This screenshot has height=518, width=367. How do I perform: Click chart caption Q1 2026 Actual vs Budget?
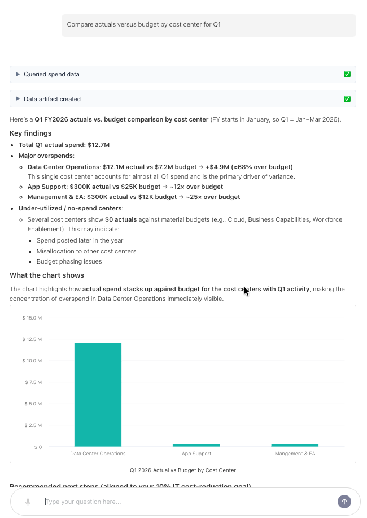(183, 470)
